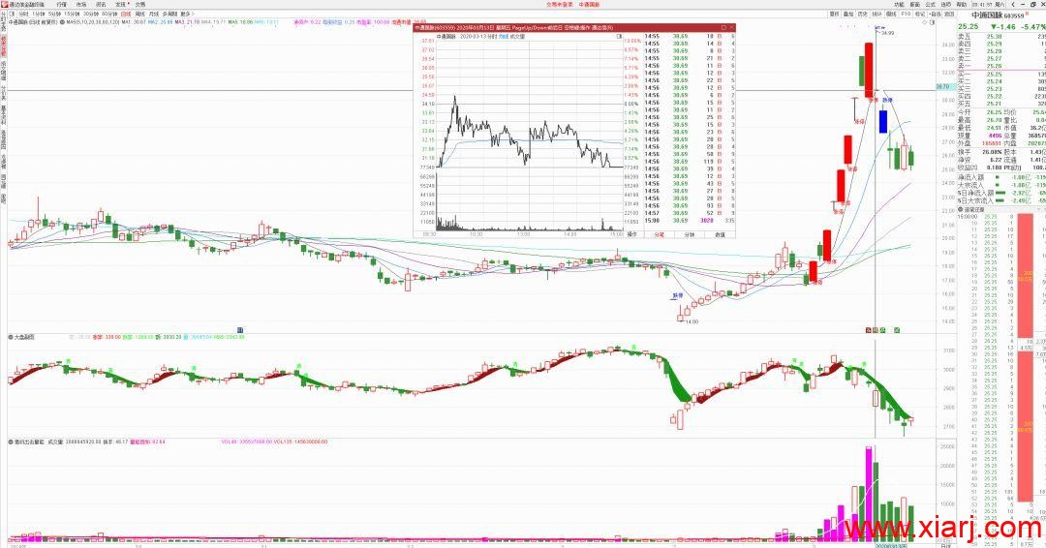Click the stock name 中通国脉 in the quote panel
Viewport: 1046px width, 548px height.
coord(987,15)
